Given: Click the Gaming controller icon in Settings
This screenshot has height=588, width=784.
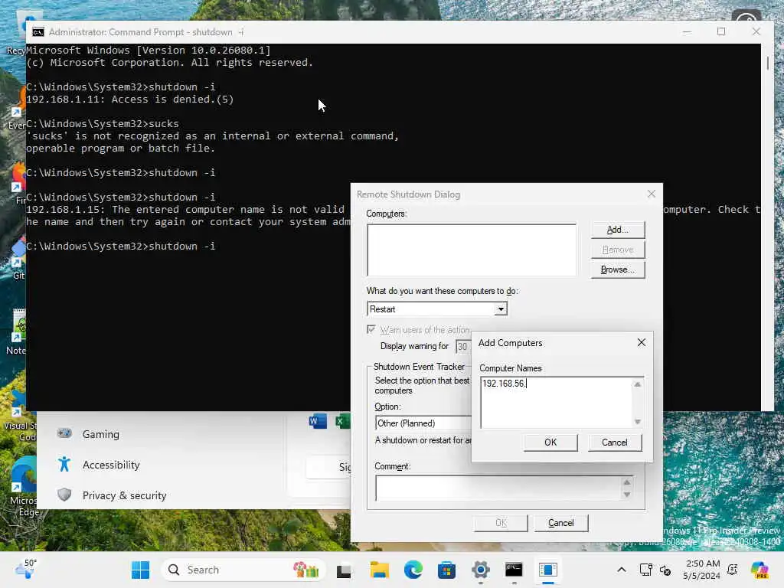Looking at the screenshot, I should pyautogui.click(x=64, y=433).
